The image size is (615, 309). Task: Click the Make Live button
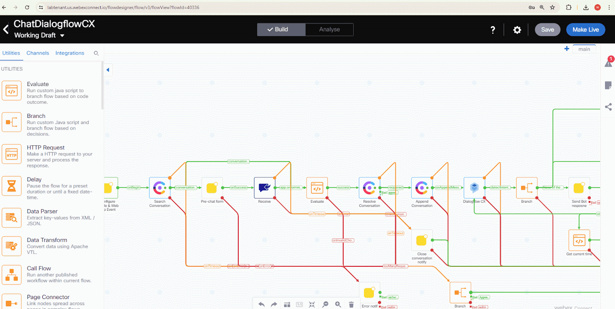pyautogui.click(x=585, y=30)
